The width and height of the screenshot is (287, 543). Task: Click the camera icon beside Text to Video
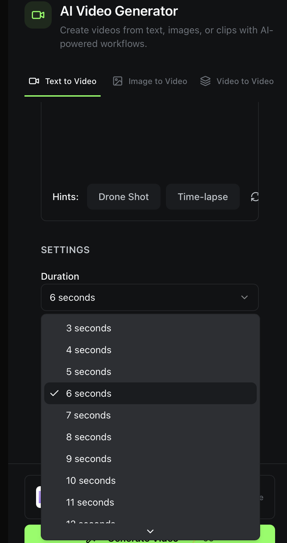click(x=34, y=81)
